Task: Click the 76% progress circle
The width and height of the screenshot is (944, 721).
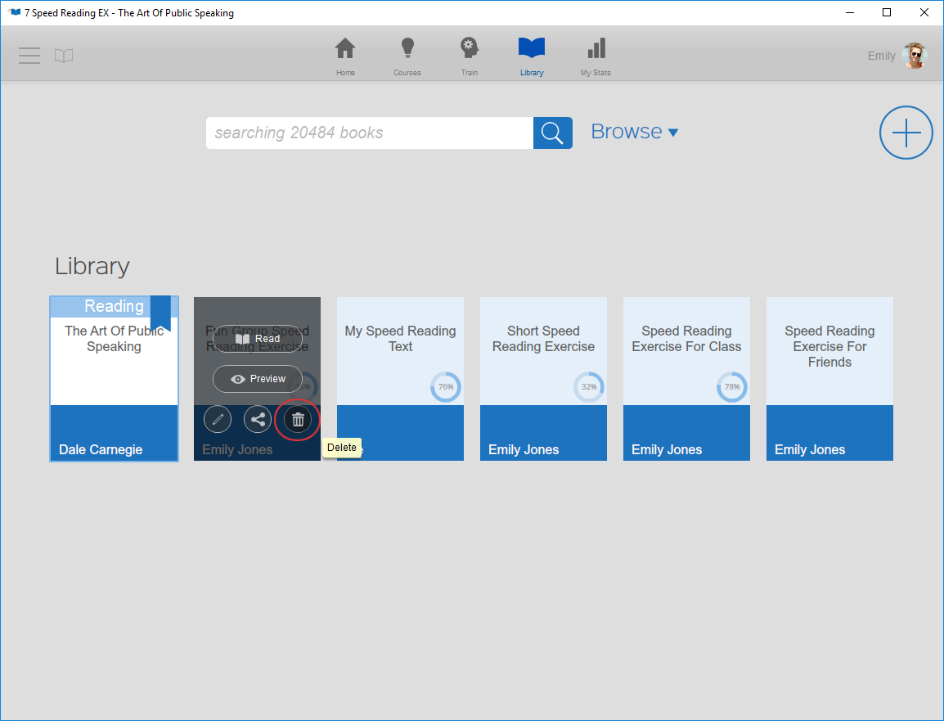Action: (446, 387)
